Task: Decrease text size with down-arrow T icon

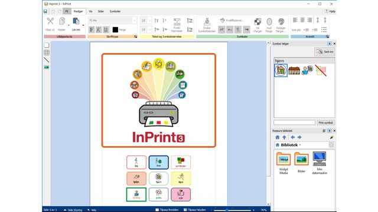Action: coord(164,21)
